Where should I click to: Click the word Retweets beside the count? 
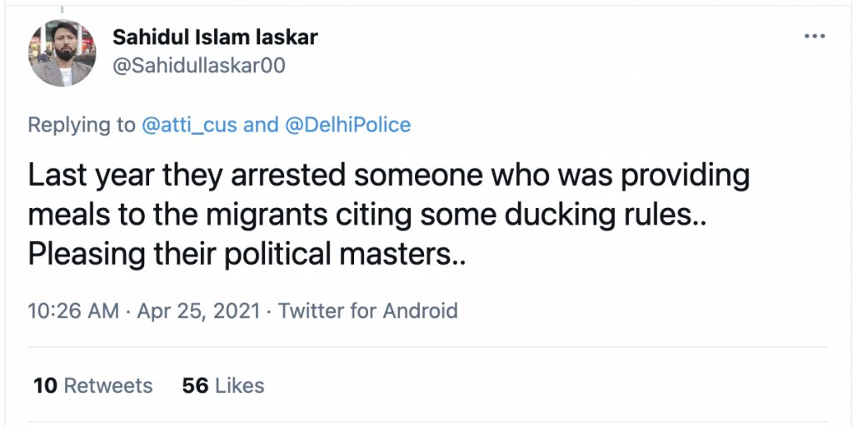(108, 386)
